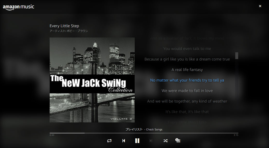Toggle shuffle playback
This screenshot has height=148, width=269.
tap(165, 141)
